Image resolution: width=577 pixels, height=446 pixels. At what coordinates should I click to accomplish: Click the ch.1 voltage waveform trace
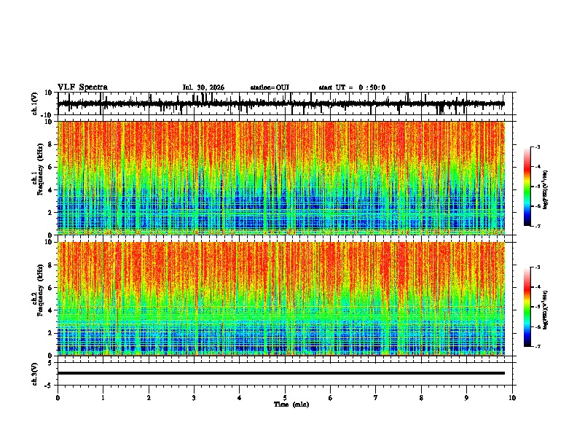(x=281, y=103)
